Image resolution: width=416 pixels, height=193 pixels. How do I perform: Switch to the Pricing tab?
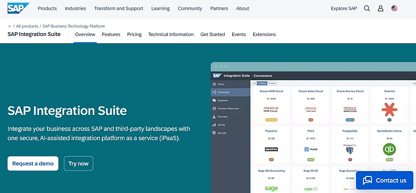click(134, 34)
